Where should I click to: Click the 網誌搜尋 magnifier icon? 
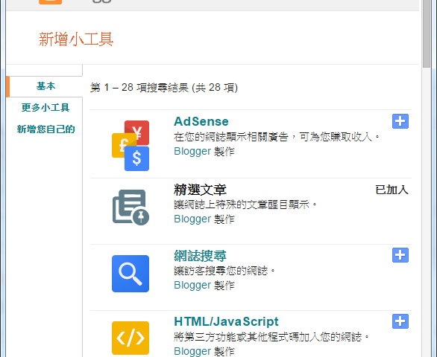131,274
